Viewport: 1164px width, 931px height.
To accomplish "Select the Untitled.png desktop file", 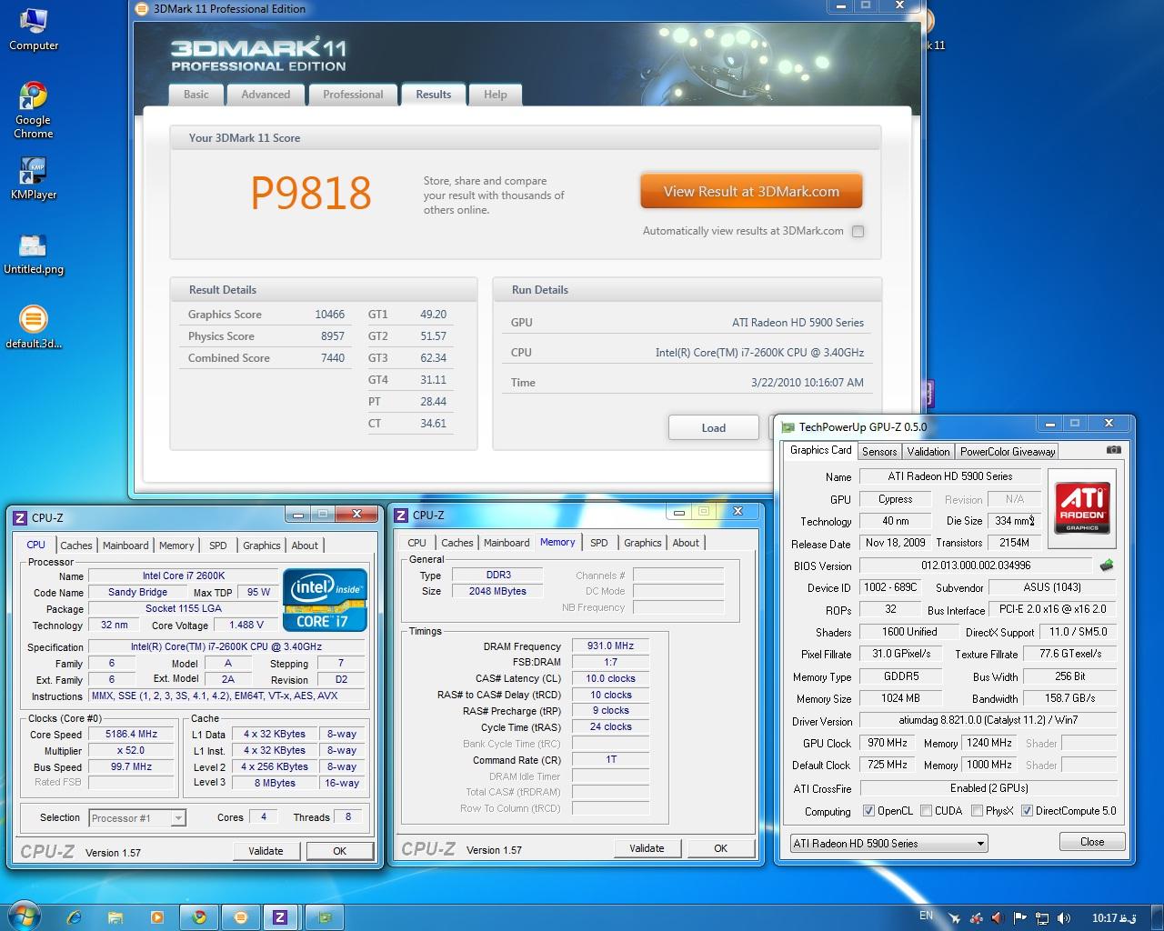I will coord(34,253).
